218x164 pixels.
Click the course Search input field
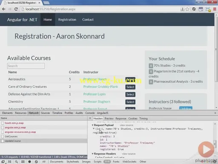tap(26, 66)
